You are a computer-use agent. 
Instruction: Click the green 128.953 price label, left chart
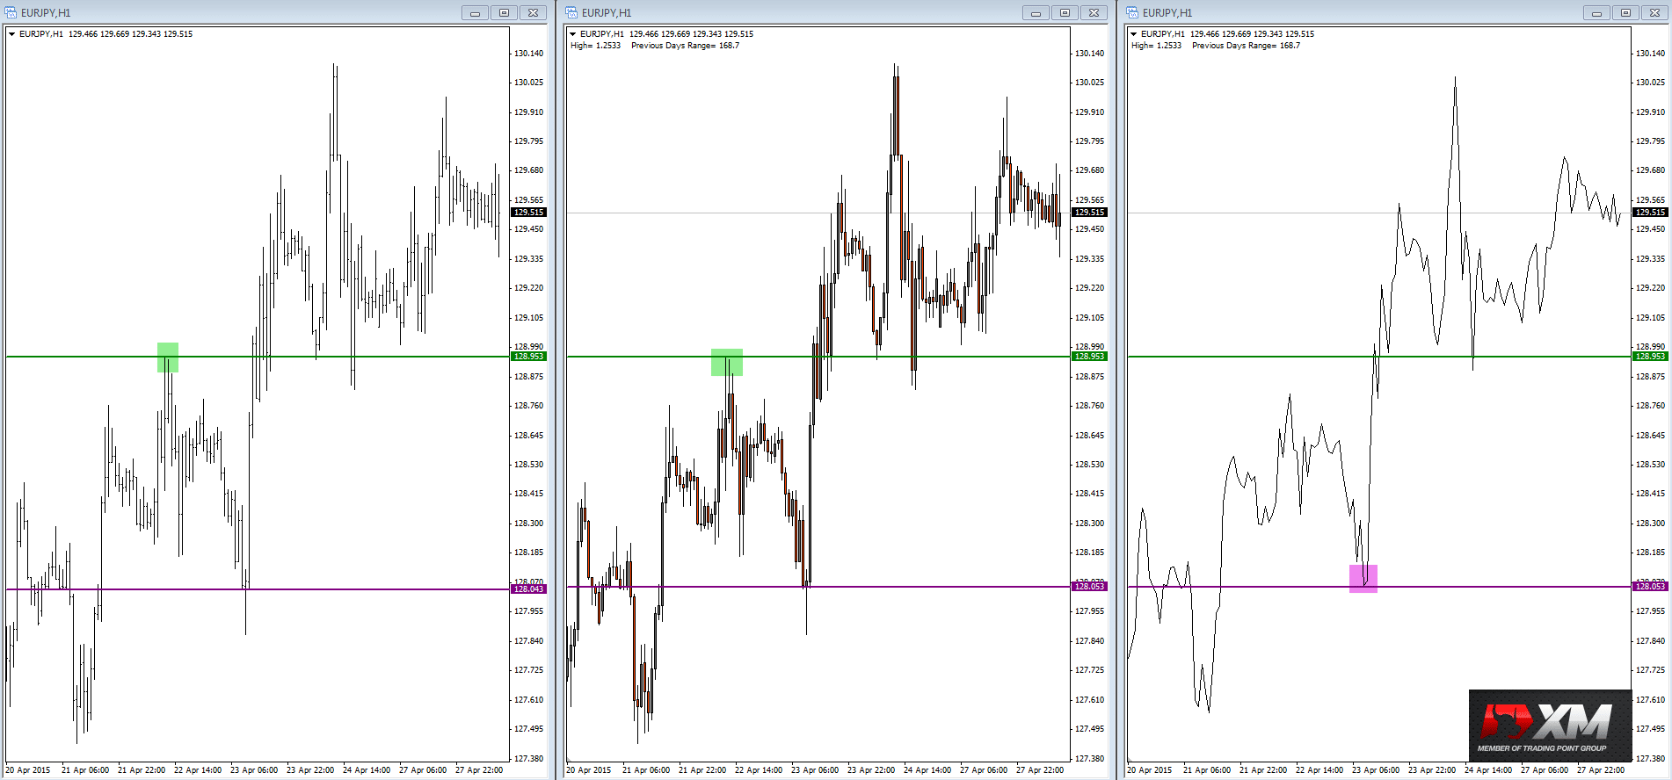pyautogui.click(x=528, y=357)
